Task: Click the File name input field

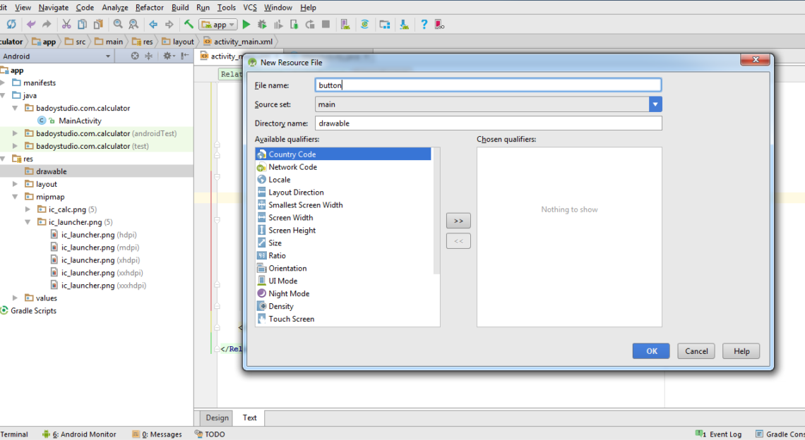Action: 488,85
